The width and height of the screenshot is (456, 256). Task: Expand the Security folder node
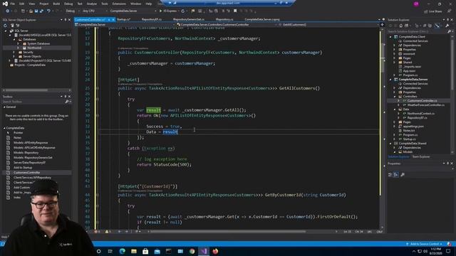(x=14, y=52)
